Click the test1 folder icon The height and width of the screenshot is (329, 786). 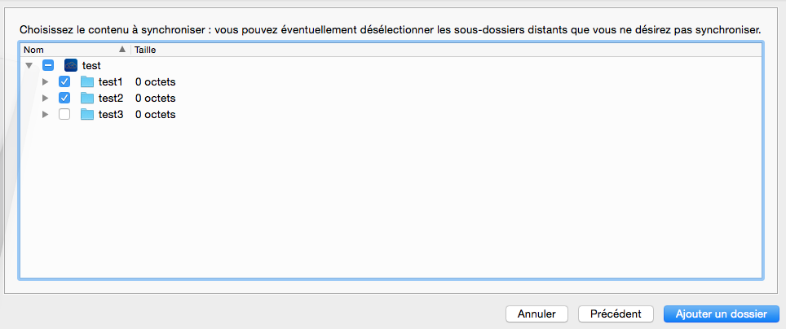[87, 81]
